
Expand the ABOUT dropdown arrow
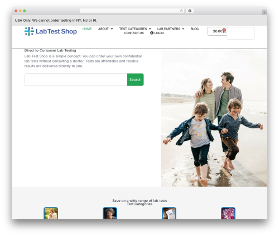(112, 29)
